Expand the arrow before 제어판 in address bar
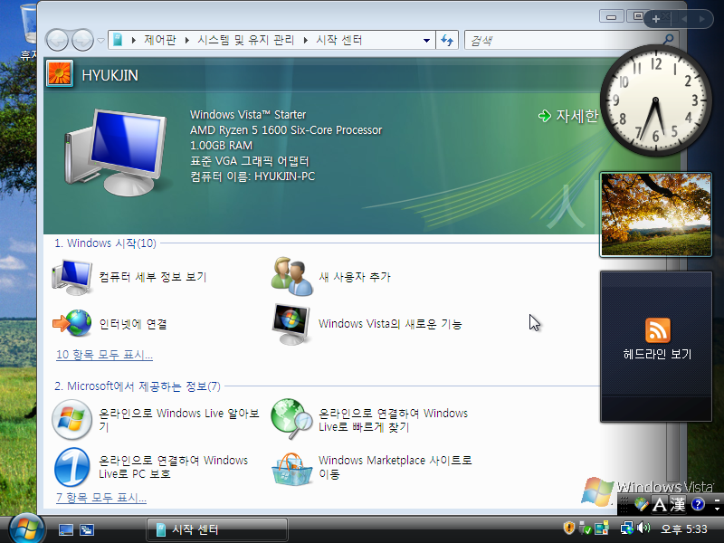Viewport: 724px width, 543px height. (133, 40)
